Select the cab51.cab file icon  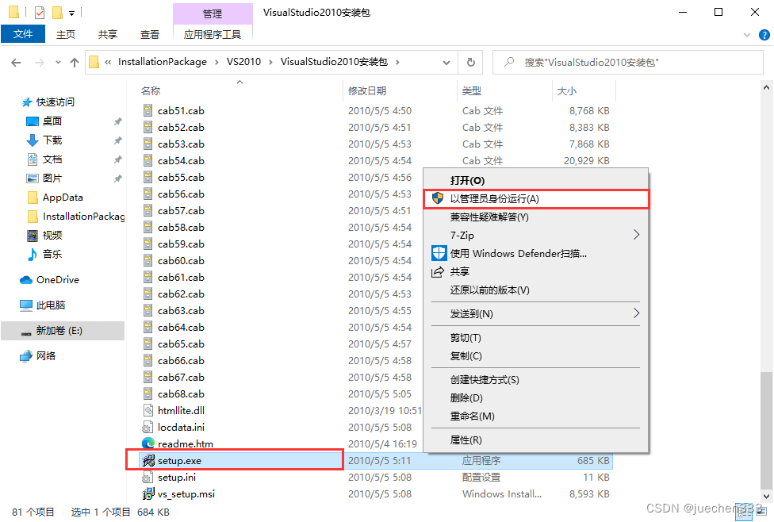148,110
